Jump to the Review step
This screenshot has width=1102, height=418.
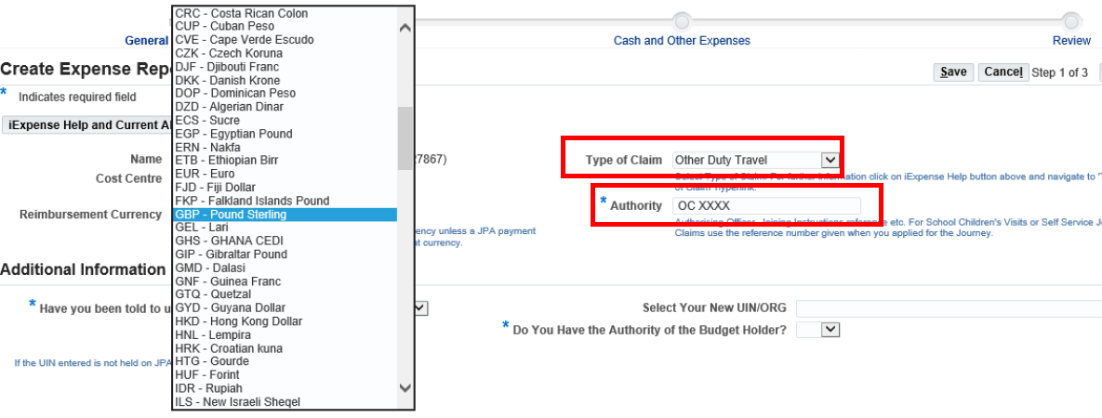[1071, 41]
